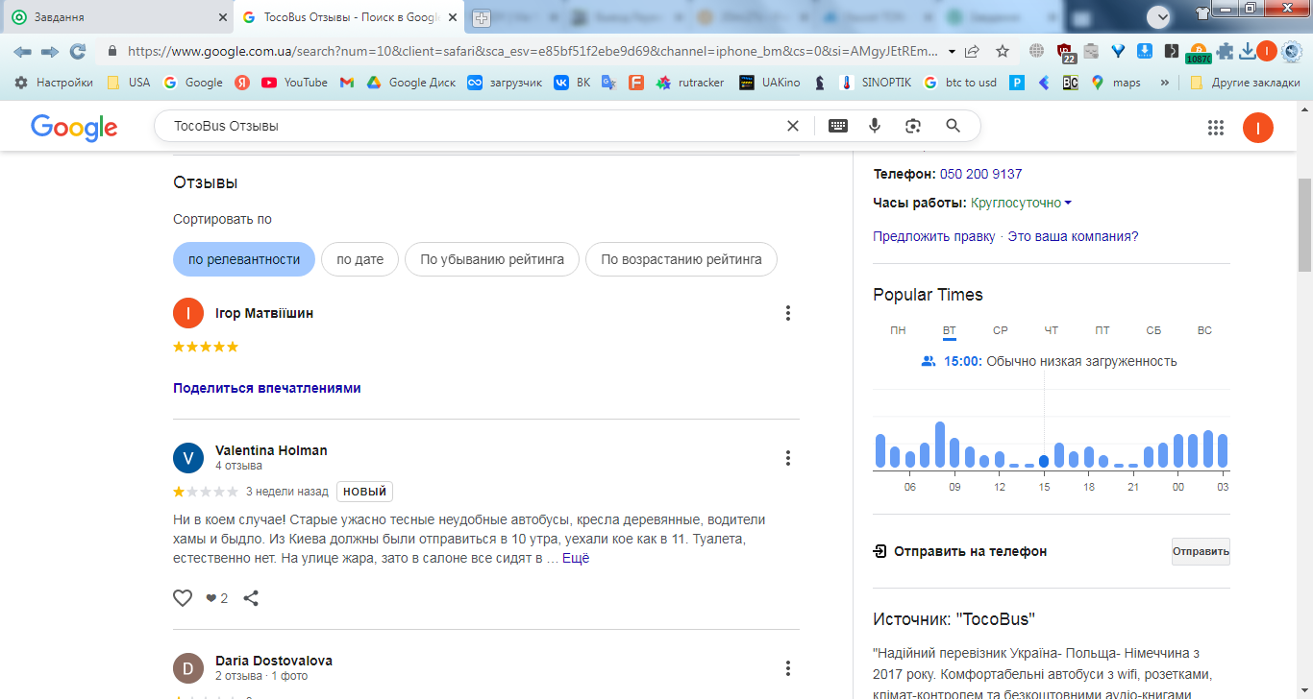Open the tab search chevron button
The width and height of the screenshot is (1313, 699).
pyautogui.click(x=1160, y=16)
